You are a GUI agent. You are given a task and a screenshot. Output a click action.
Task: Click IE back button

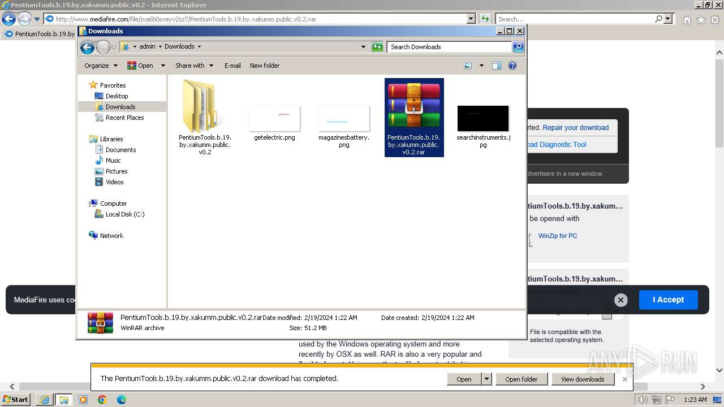click(8, 19)
